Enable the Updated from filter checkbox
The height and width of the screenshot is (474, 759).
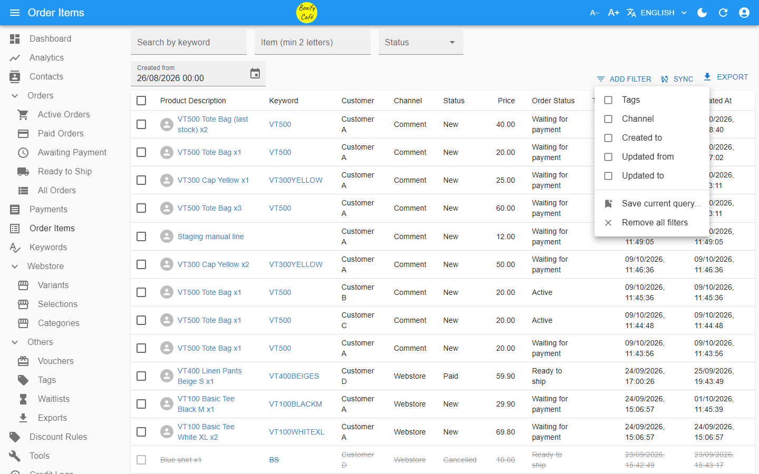click(608, 157)
